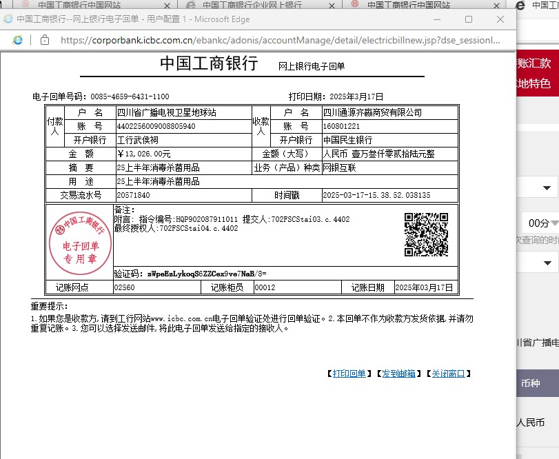This screenshot has width=559, height=459.
Task: Click the Edge icon in the popup title bar
Action: pyautogui.click(x=8, y=19)
